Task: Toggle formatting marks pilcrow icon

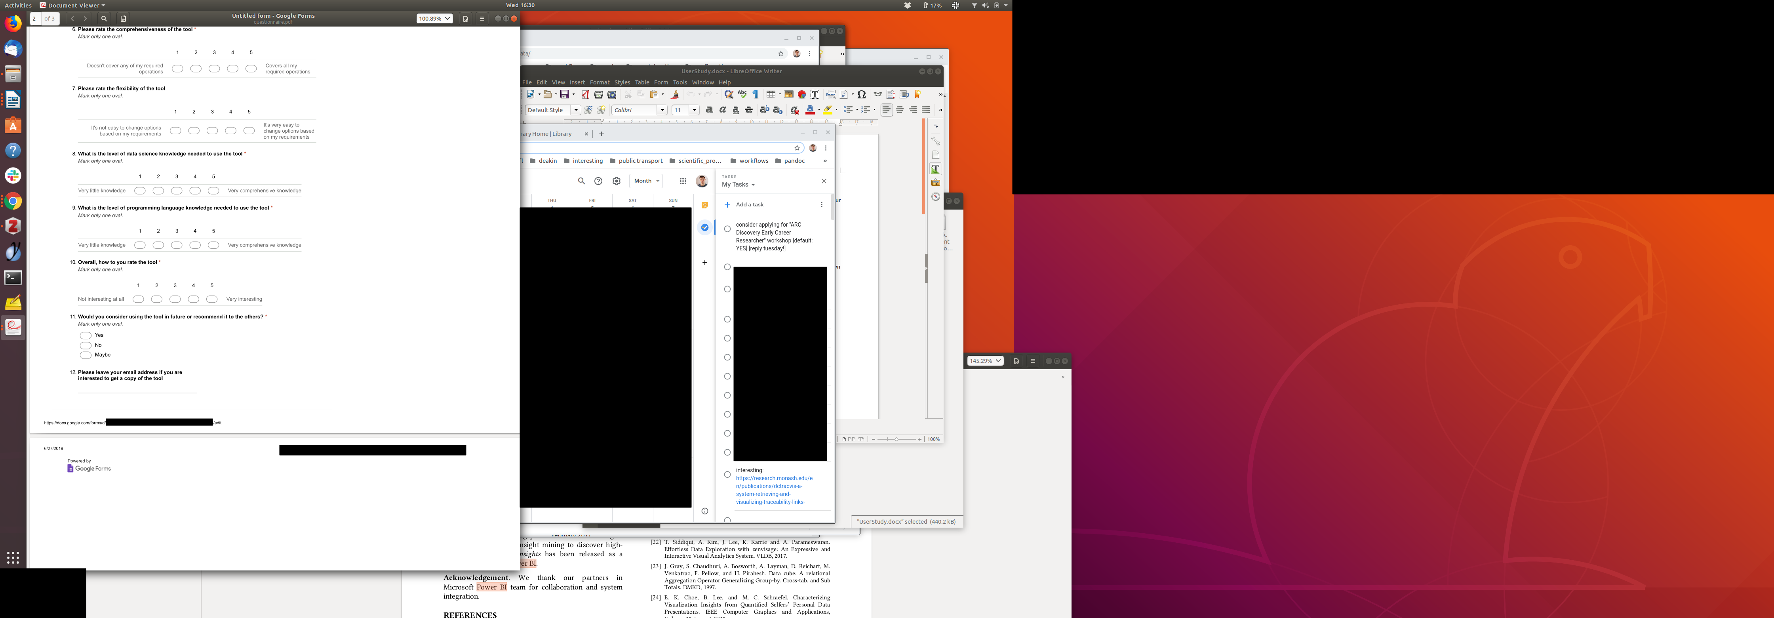Action: [x=756, y=94]
